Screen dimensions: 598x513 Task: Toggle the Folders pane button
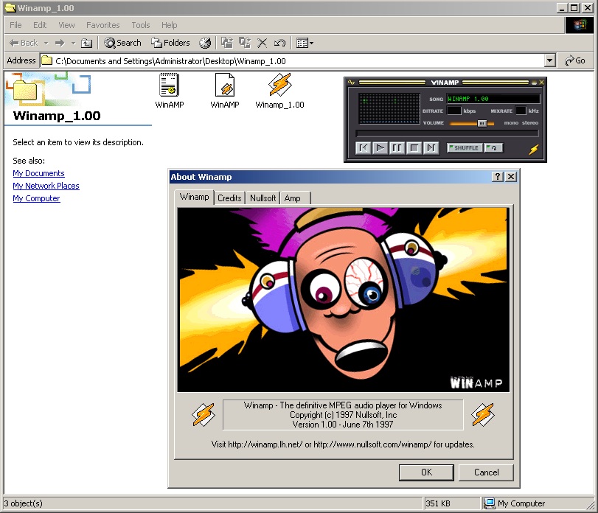point(170,43)
